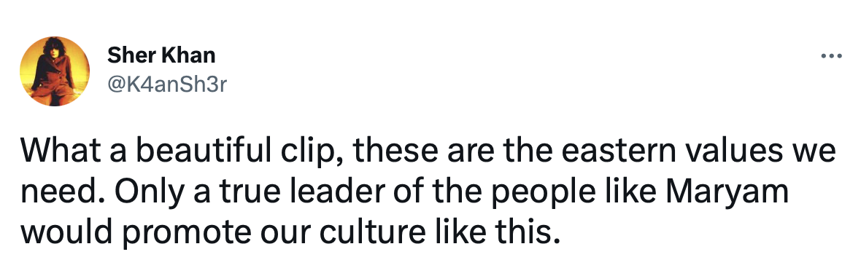
Task: Click the display name Sher Khan
Action: pyautogui.click(x=161, y=55)
